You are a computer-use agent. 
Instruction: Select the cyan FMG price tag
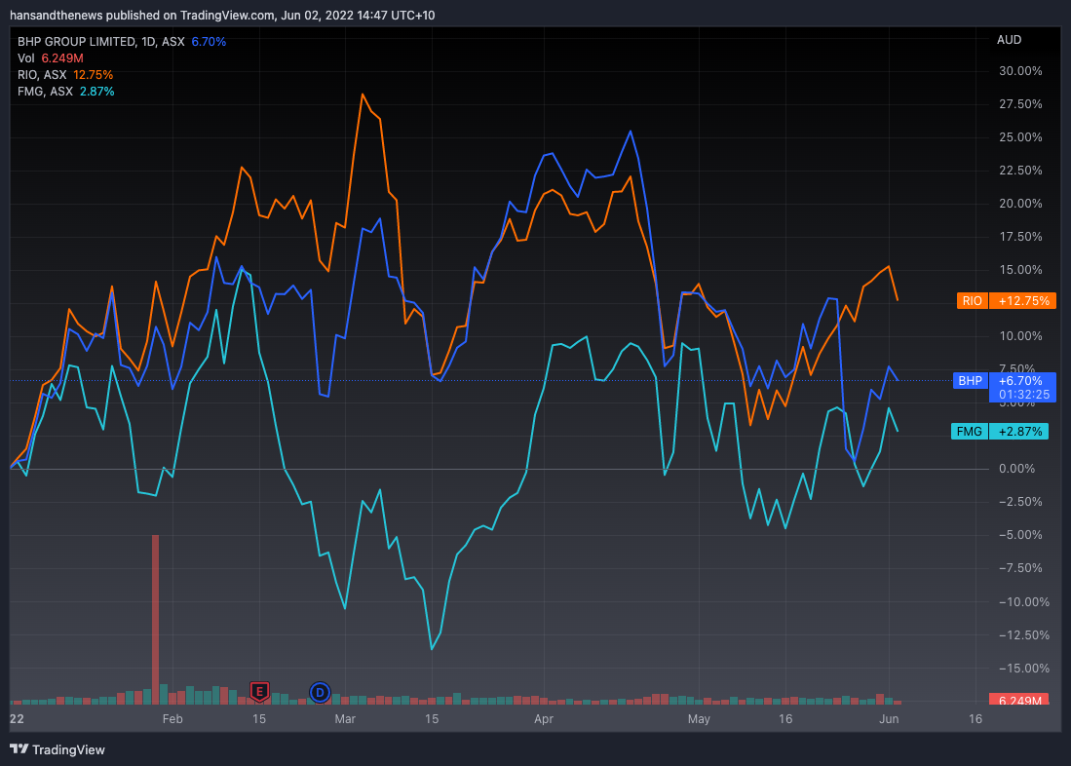(1004, 431)
